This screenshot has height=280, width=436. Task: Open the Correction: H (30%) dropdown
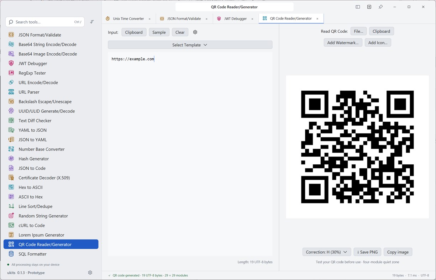tap(327, 252)
